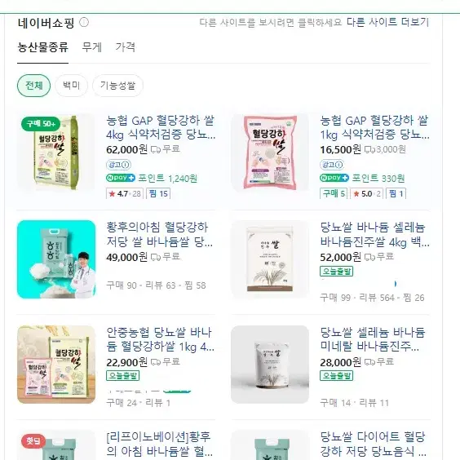Select the 기능성쌀 filter chip
Image resolution: width=460 pixels, height=460 pixels.
[x=117, y=86]
